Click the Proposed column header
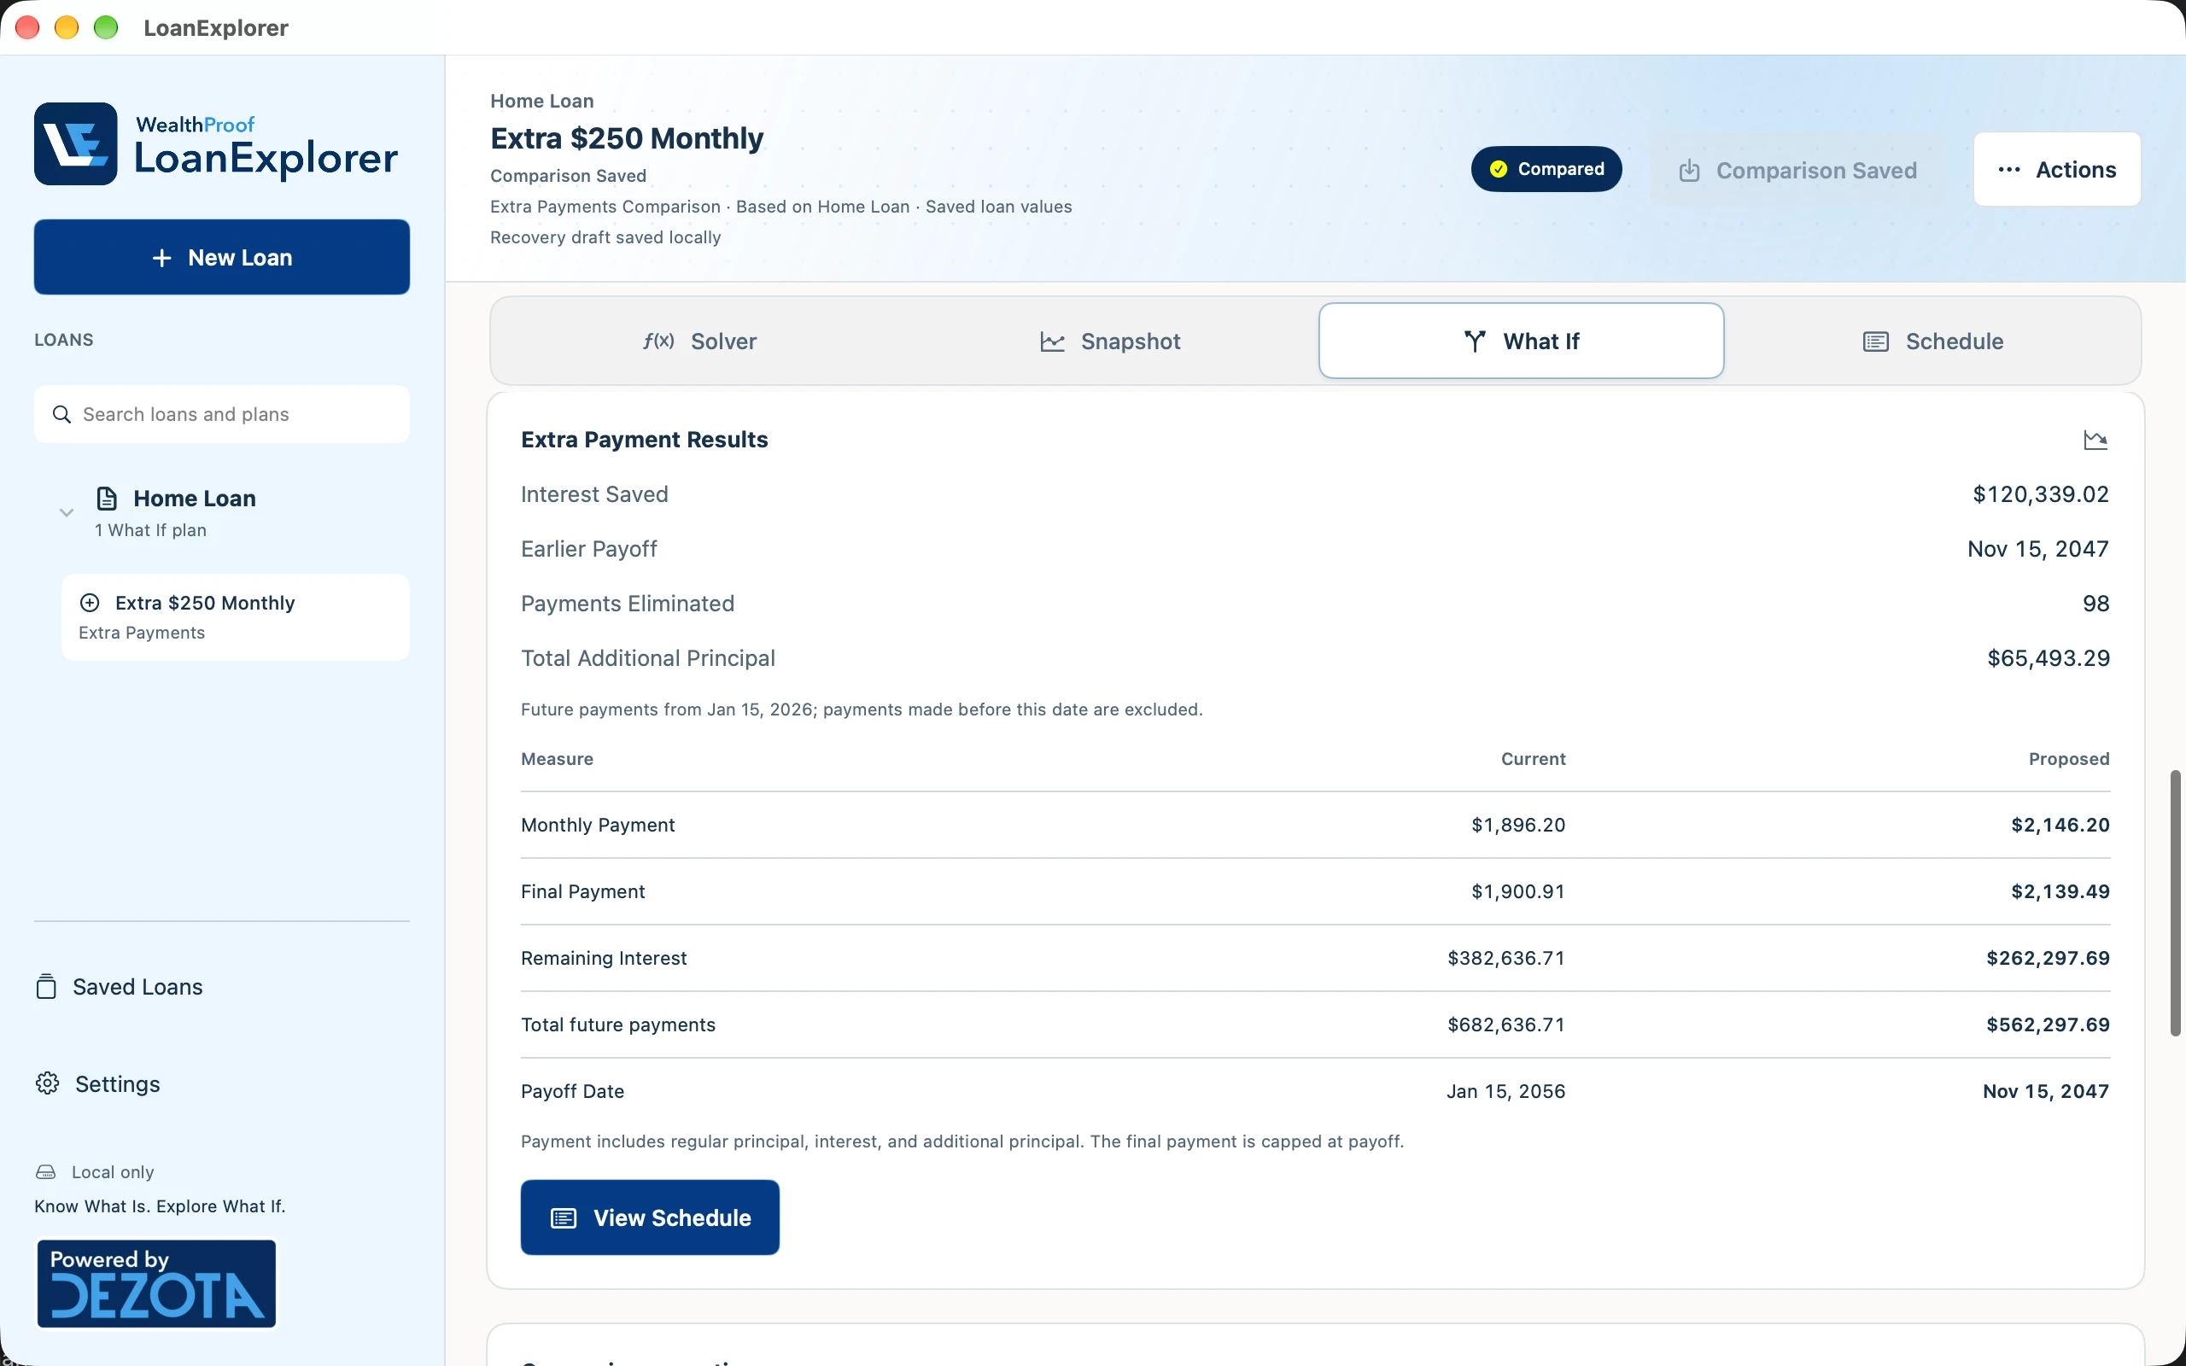 [x=2068, y=759]
